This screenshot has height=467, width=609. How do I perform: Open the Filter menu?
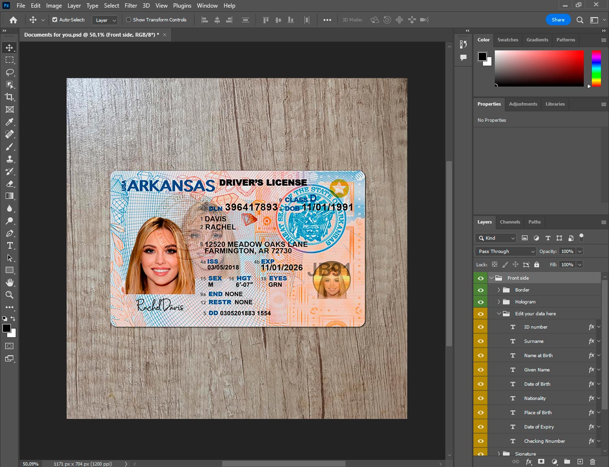coord(130,6)
